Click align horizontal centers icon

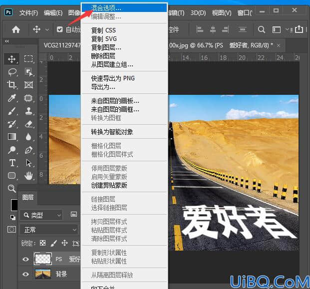coord(213,29)
